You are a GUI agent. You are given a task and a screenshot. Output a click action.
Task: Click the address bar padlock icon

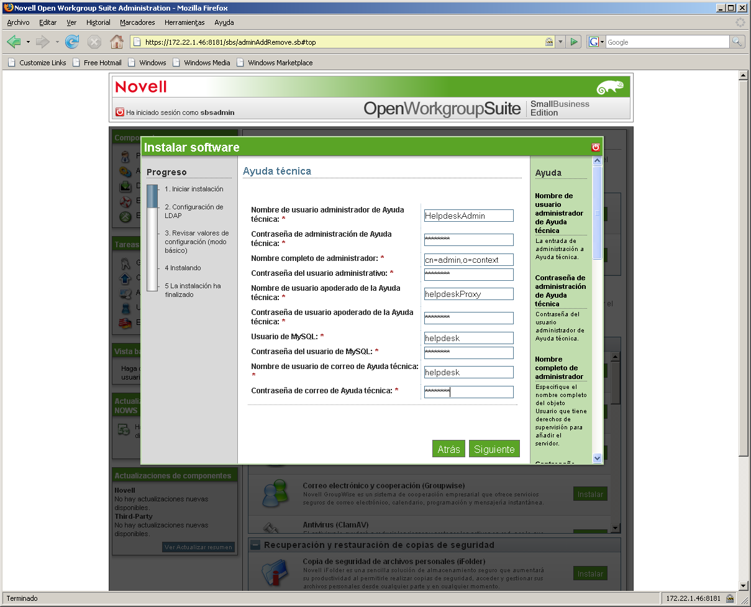(x=549, y=42)
